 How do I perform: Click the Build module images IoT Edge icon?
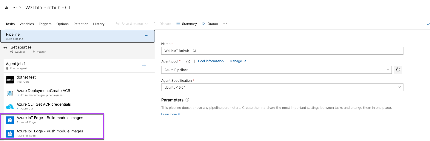(10, 120)
